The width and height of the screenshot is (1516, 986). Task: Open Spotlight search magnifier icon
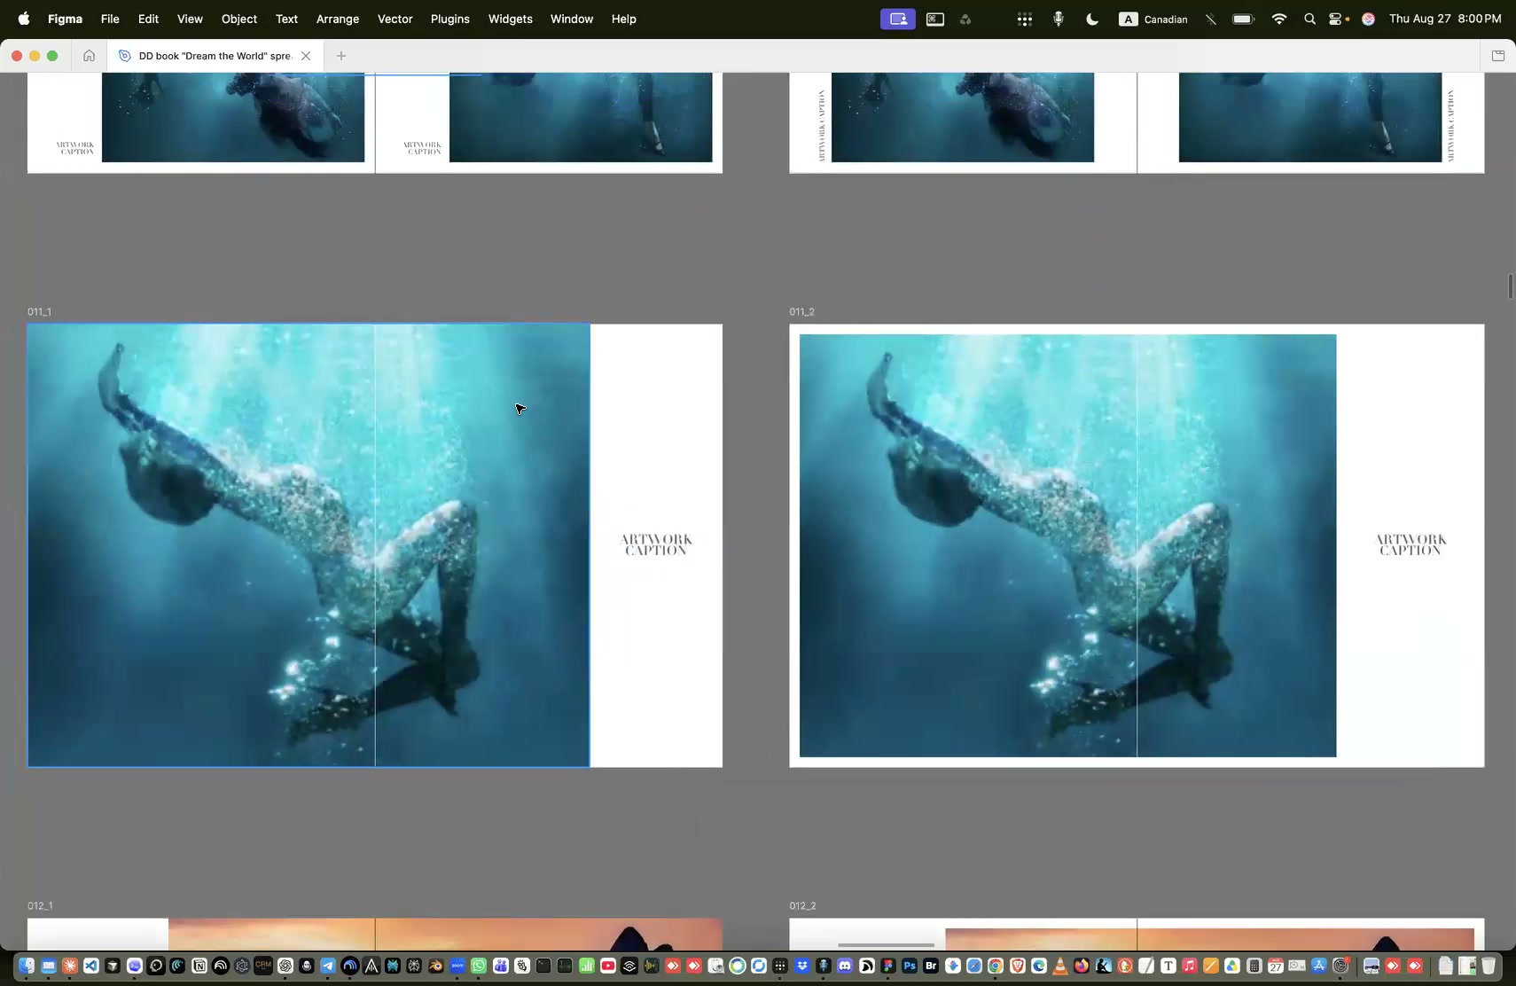click(x=1309, y=19)
